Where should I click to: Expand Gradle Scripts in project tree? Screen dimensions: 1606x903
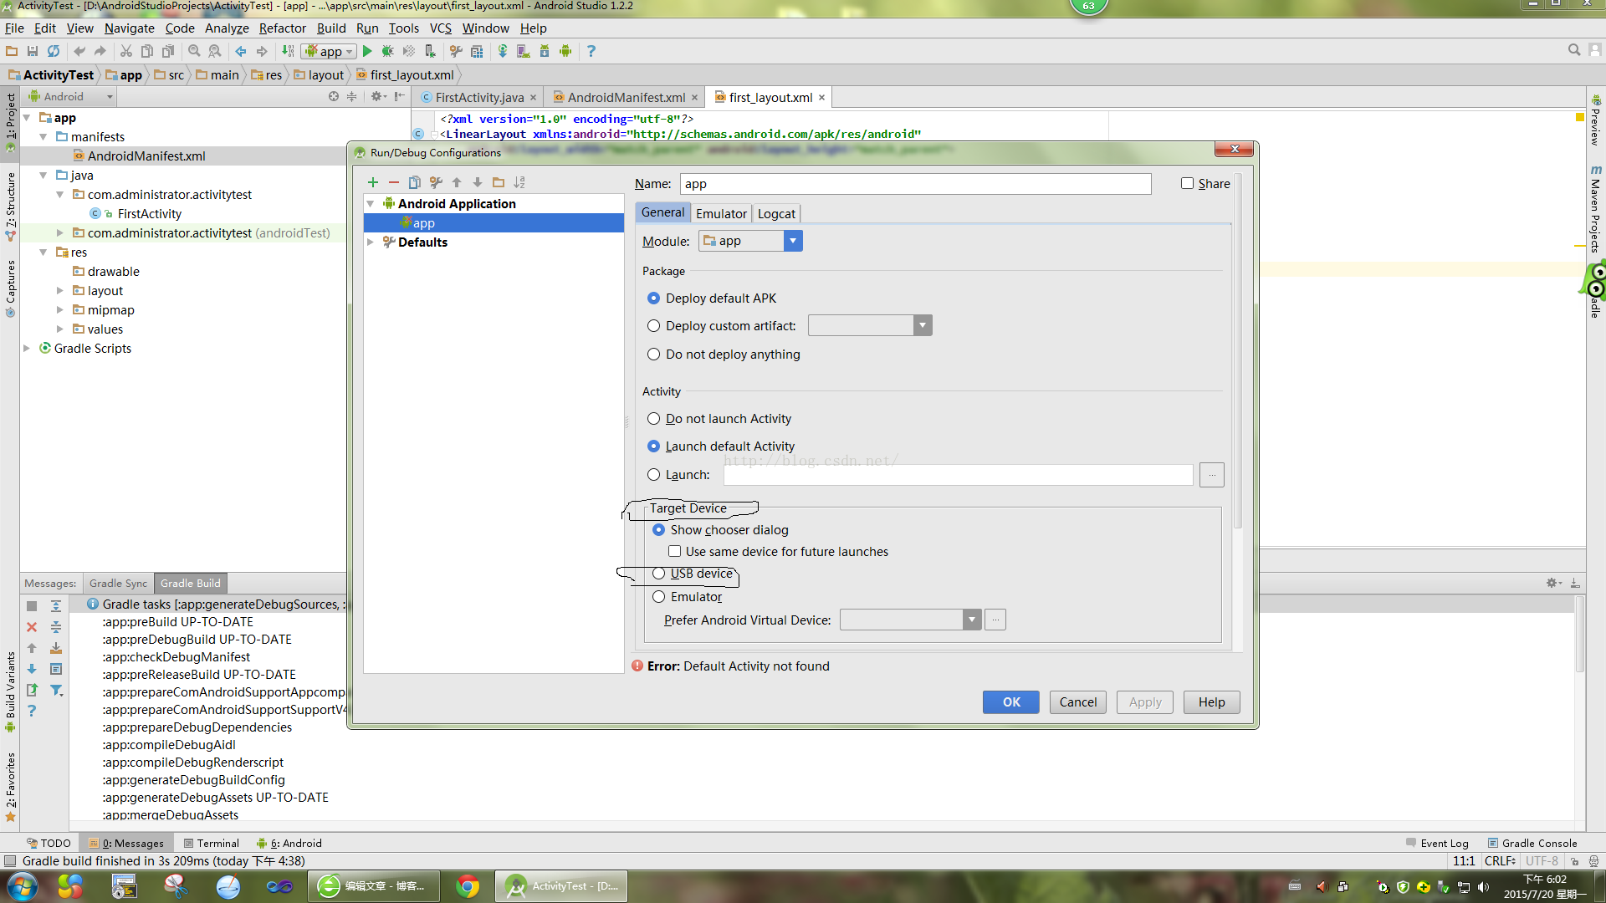(x=27, y=349)
